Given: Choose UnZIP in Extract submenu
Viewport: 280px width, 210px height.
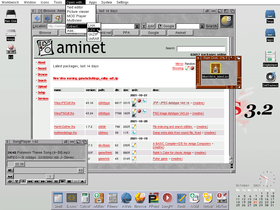Looking at the screenshot, I should coord(94,34).
